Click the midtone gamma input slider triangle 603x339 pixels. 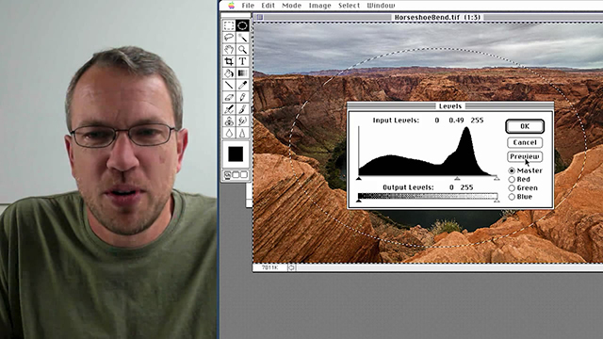click(457, 178)
